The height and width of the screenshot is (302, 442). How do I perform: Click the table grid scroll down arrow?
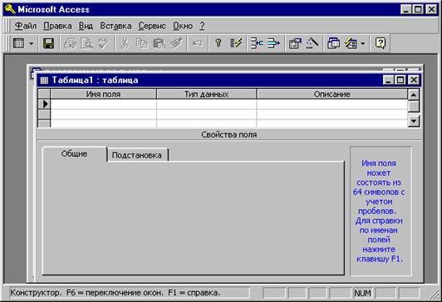[x=414, y=121]
